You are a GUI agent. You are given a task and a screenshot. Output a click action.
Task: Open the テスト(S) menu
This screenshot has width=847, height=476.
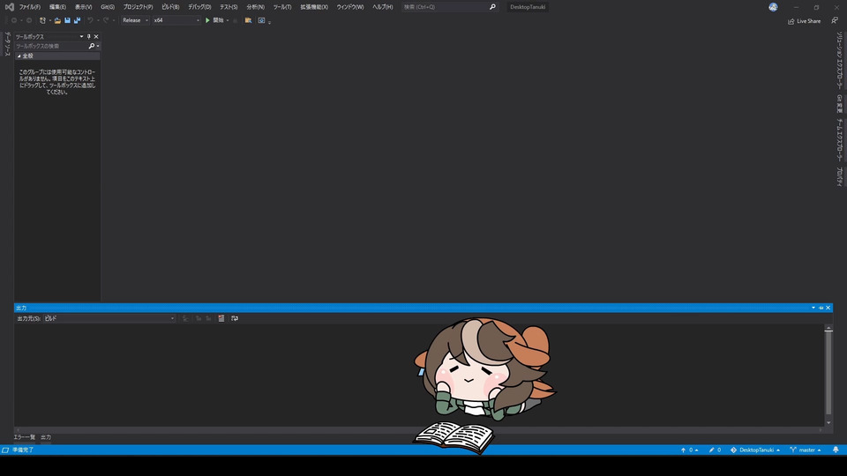pyautogui.click(x=229, y=7)
